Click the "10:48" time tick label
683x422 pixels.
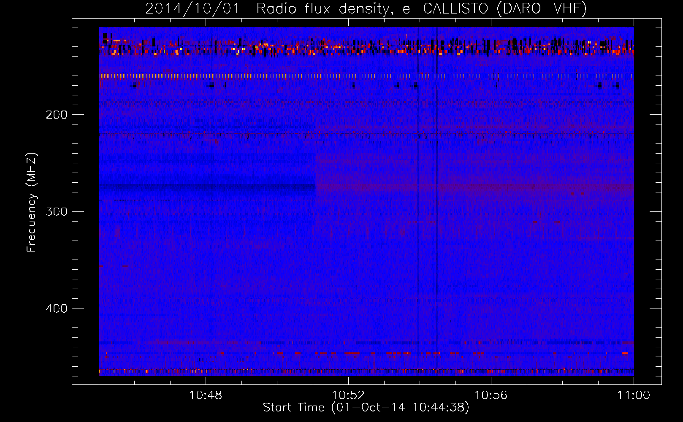point(206,395)
